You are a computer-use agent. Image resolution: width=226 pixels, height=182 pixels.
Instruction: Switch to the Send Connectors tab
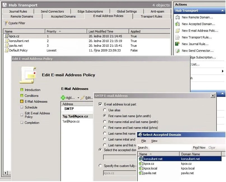(x=52, y=11)
